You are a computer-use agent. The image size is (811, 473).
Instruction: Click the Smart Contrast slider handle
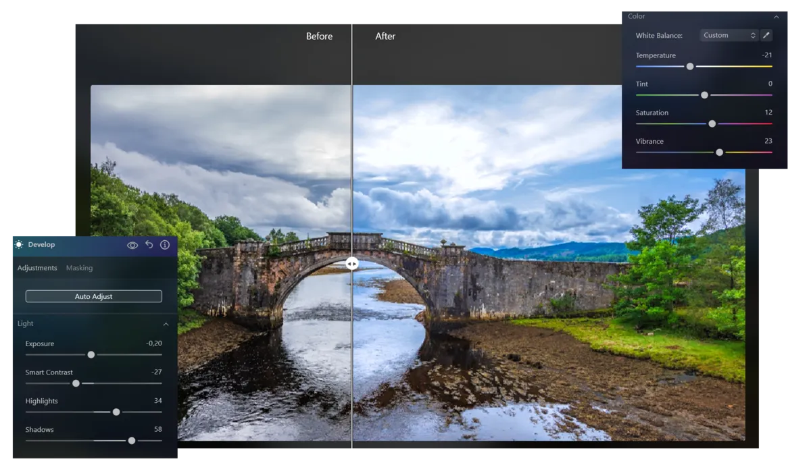click(x=76, y=383)
